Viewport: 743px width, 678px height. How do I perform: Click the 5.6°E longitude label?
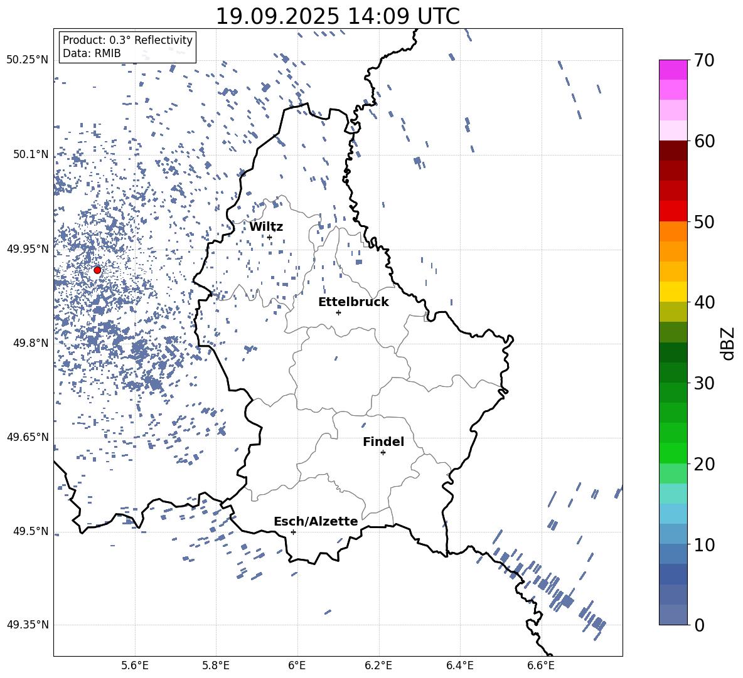coord(135,665)
